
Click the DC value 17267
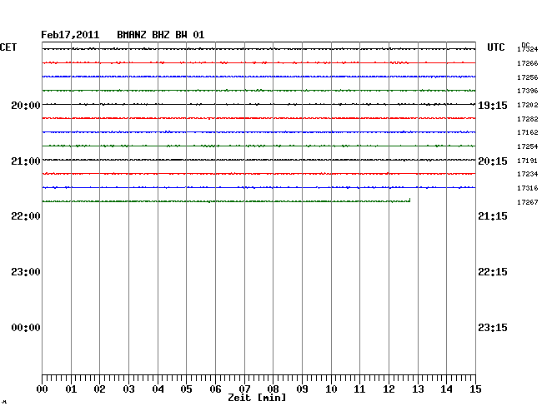coord(528,202)
